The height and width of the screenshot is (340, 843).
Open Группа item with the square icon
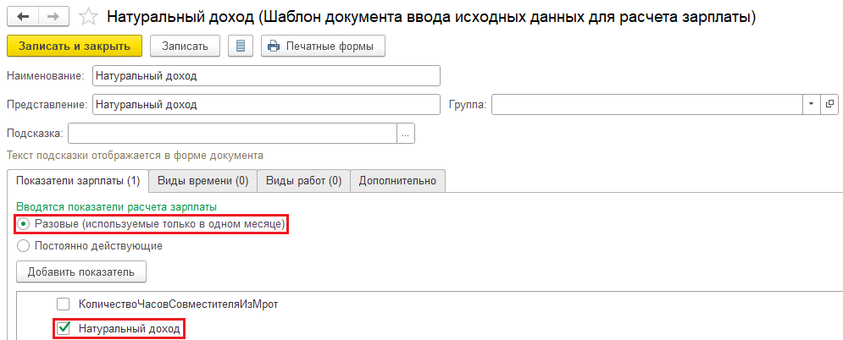pos(829,104)
